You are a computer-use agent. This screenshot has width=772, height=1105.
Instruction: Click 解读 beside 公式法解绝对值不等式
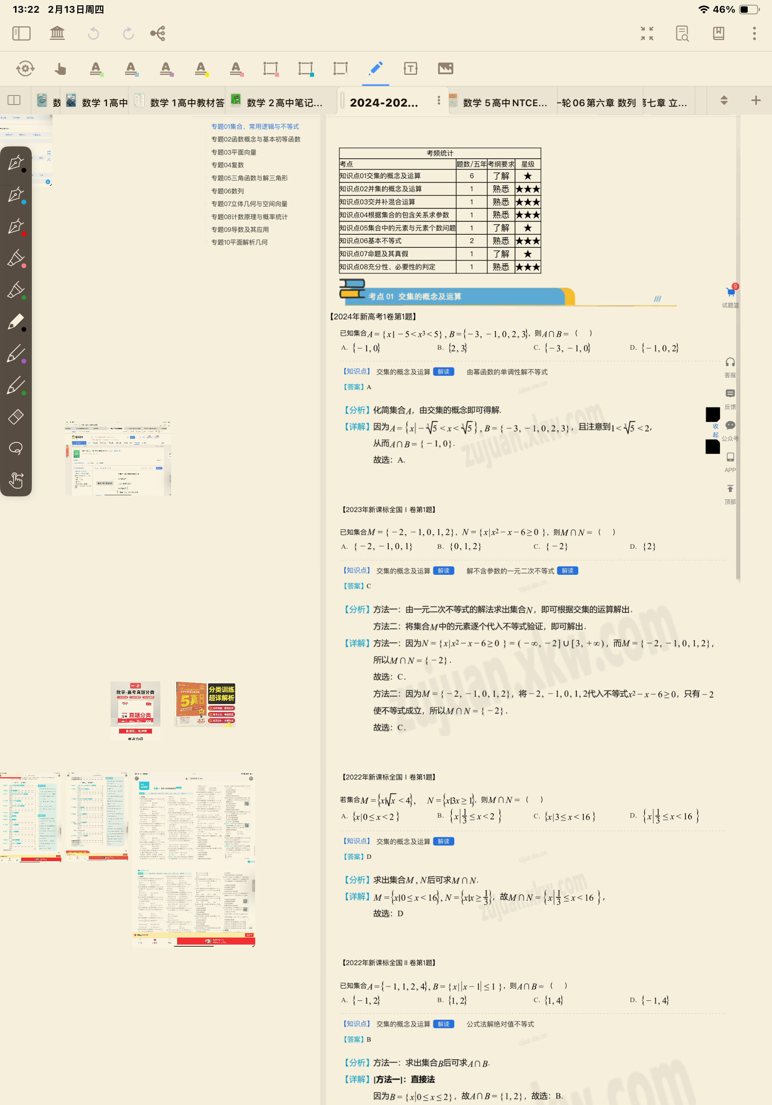coord(443,1024)
